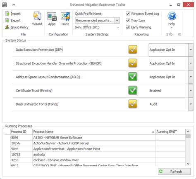This screenshot has height=179, width=196.
Task: Click Process ID 10752 cell
Action: pos(21,155)
